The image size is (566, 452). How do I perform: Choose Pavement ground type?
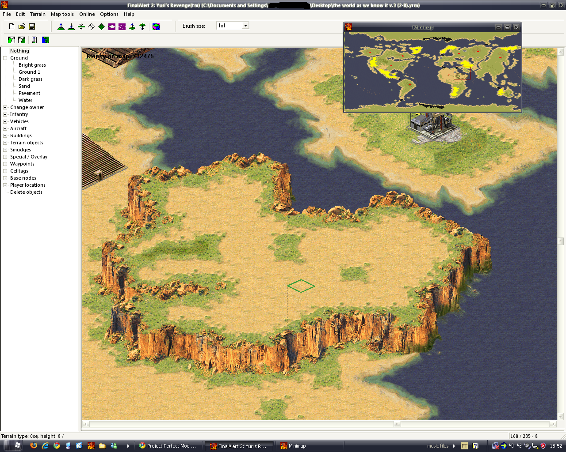pos(30,93)
